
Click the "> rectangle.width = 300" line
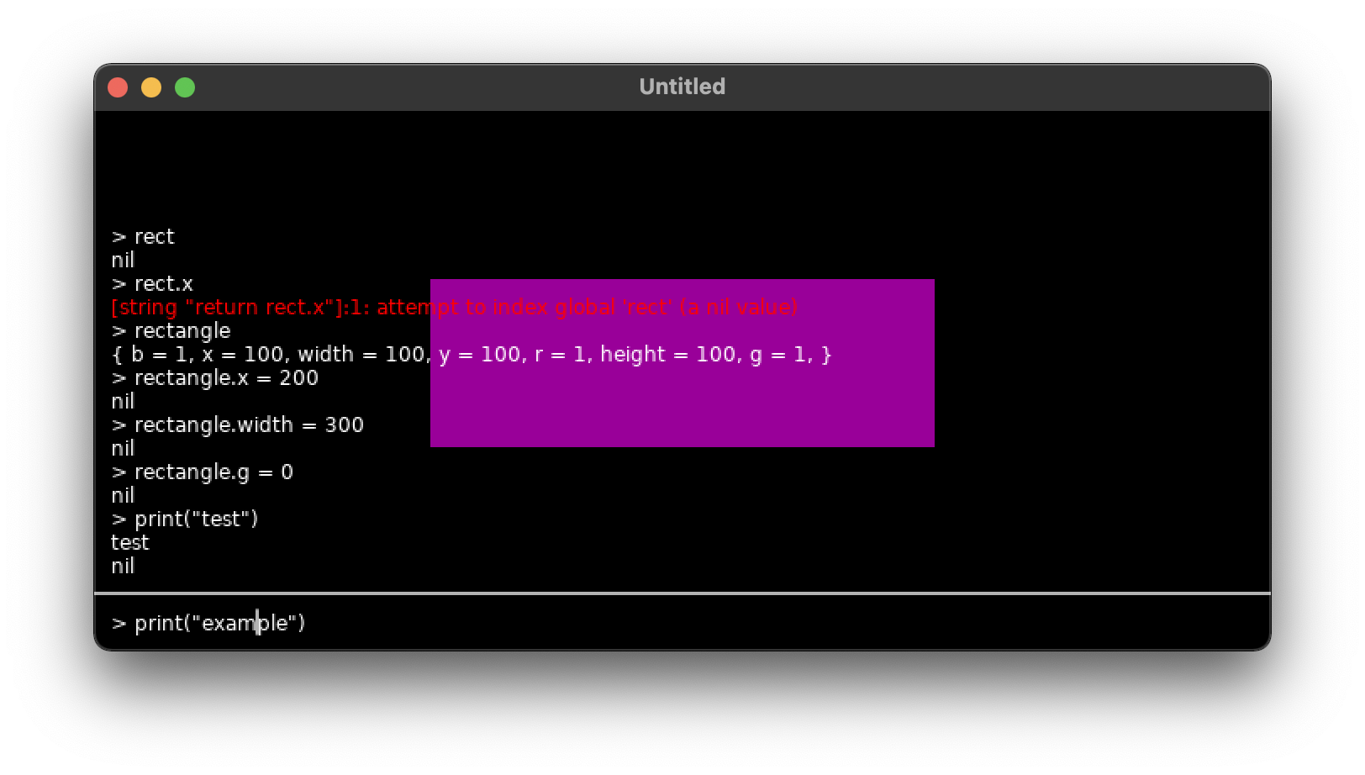(238, 425)
